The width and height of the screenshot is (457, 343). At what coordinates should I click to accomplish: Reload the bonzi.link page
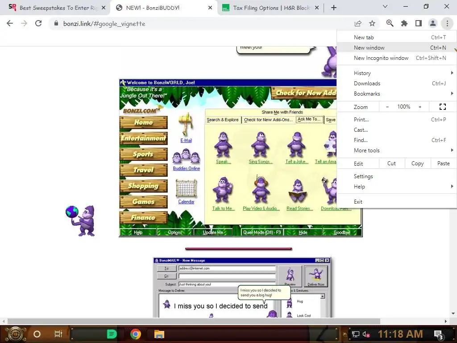point(38,24)
